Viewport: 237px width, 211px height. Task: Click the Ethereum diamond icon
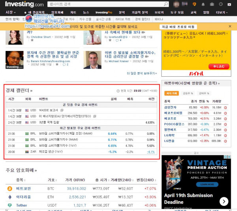click(x=10, y=197)
